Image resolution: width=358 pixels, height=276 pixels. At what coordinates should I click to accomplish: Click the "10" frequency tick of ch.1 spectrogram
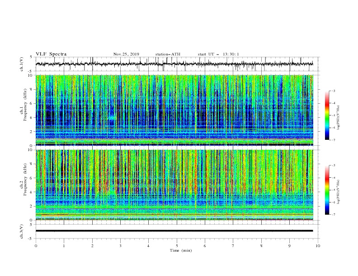click(31, 75)
